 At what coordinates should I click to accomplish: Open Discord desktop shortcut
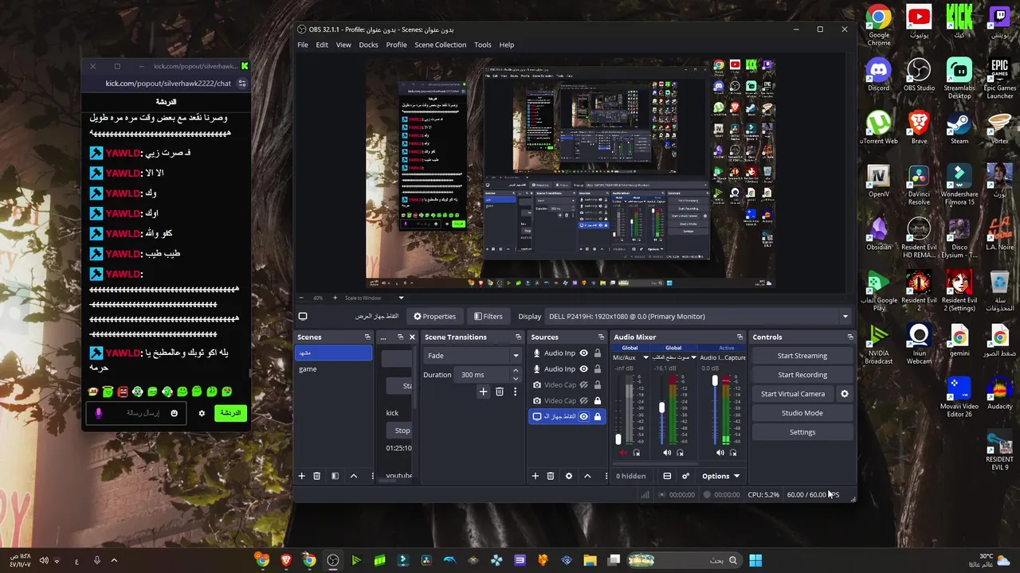[878, 74]
